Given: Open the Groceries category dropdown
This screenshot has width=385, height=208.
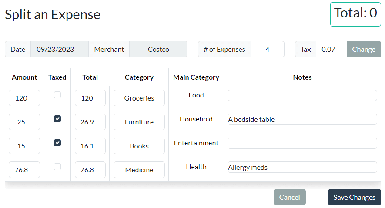Looking at the screenshot, I should [139, 98].
